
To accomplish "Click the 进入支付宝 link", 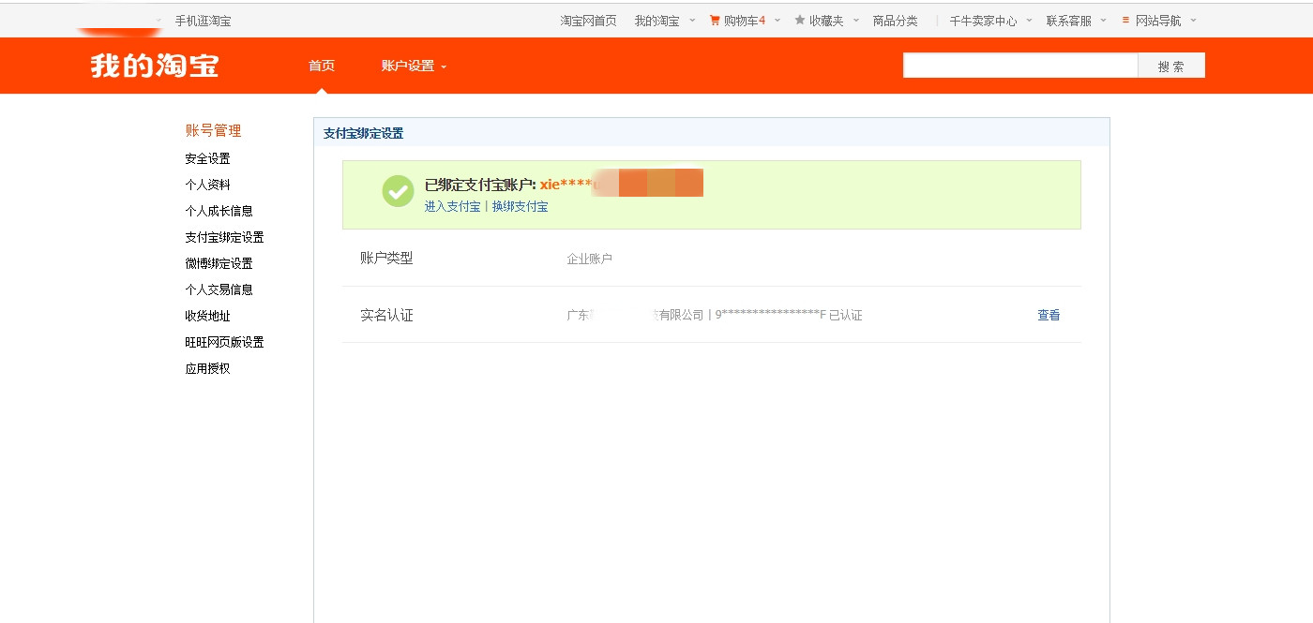I will (452, 206).
